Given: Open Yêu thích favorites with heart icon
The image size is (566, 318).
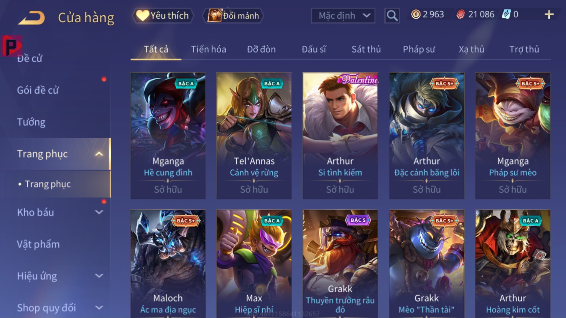Looking at the screenshot, I should [x=163, y=16].
